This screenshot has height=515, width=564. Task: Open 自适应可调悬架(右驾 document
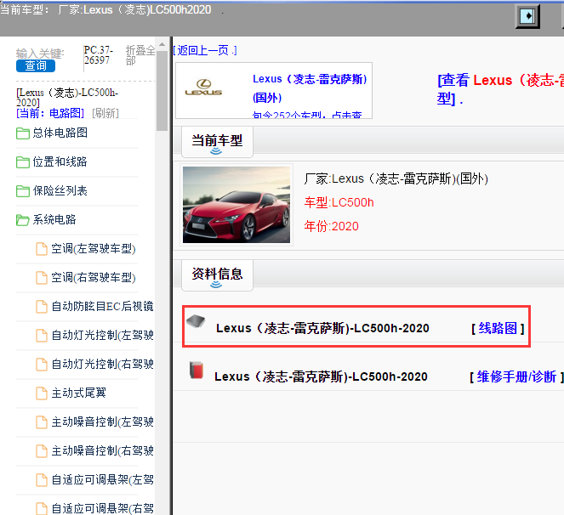(x=103, y=508)
